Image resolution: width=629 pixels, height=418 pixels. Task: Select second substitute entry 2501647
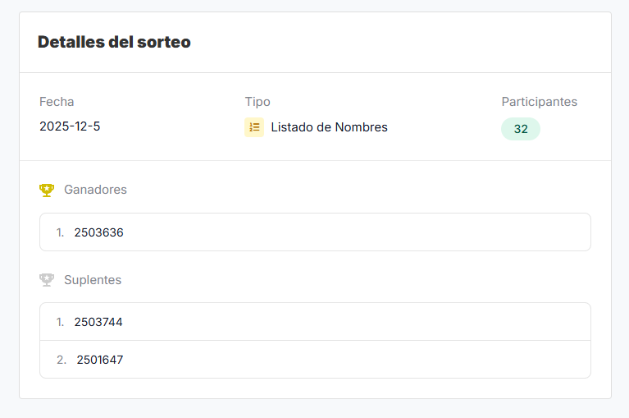[100, 360]
